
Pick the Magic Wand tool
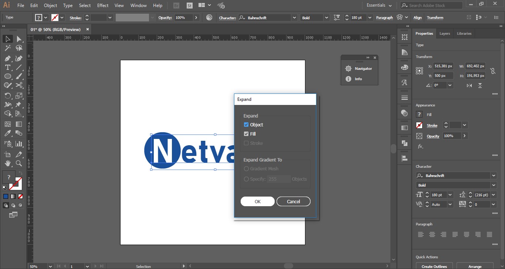(7, 48)
